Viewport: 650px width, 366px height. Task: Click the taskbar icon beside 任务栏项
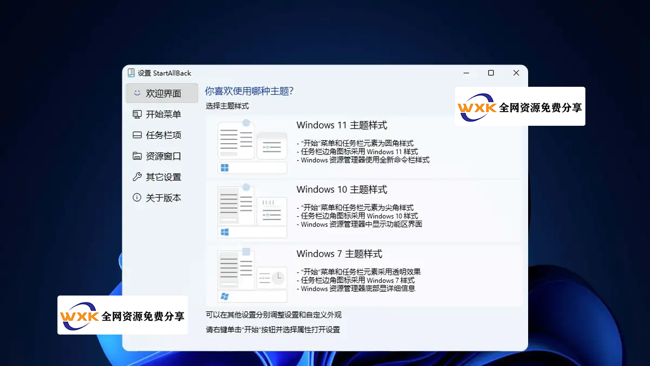pyautogui.click(x=137, y=135)
